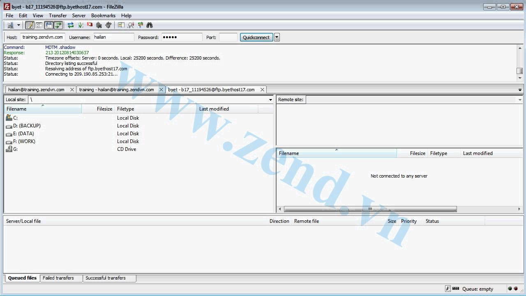Open the Quickconnect history dropdown

pyautogui.click(x=277, y=37)
